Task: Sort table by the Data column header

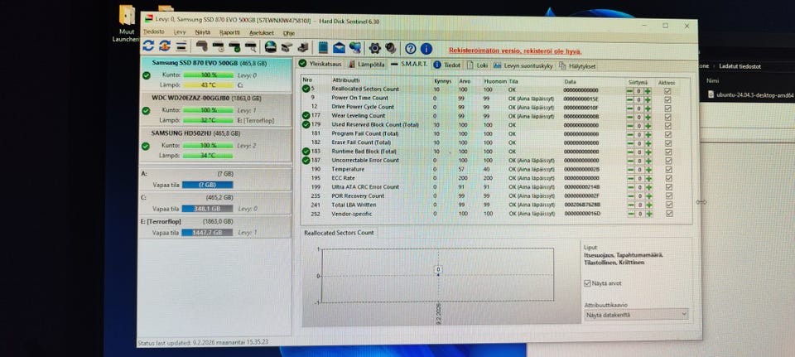Action: coord(570,82)
